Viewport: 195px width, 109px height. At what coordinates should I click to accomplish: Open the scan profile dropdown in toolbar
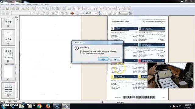21,13
